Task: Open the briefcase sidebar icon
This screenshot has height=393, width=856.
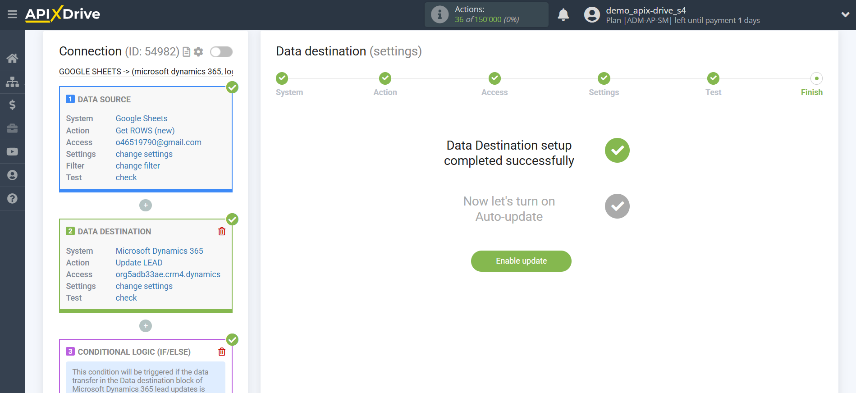Action: [x=12, y=128]
